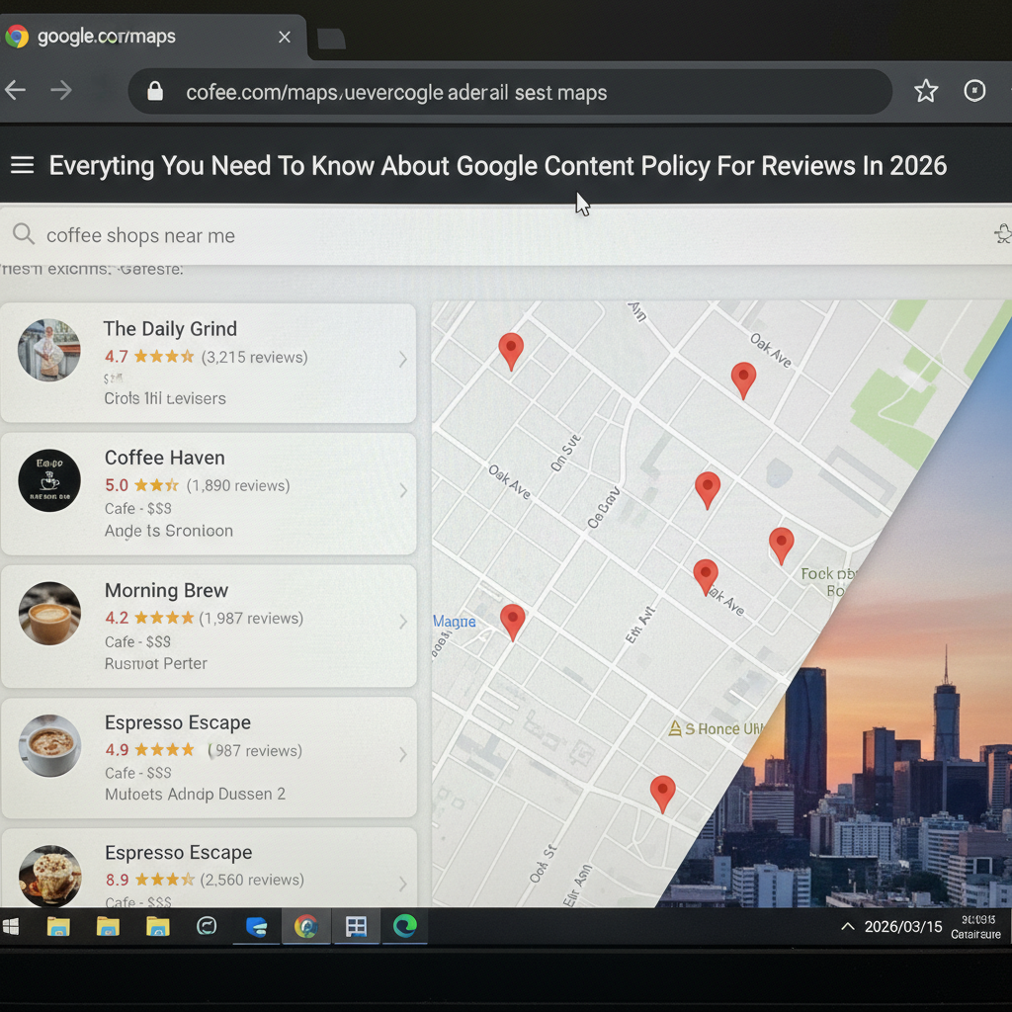
Task: Click the lock icon in address bar
Action: point(155,91)
